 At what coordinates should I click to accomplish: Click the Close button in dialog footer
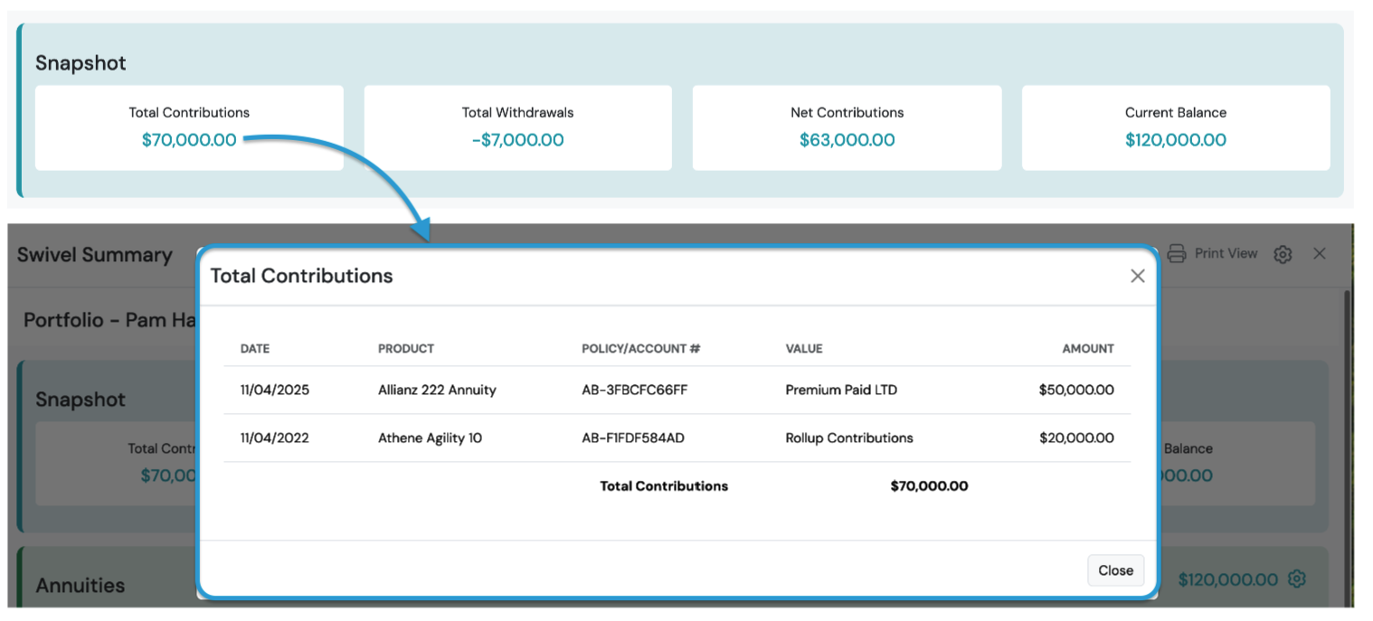tap(1115, 570)
